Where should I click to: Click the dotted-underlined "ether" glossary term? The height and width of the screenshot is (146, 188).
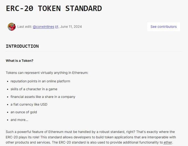(x=168, y=143)
